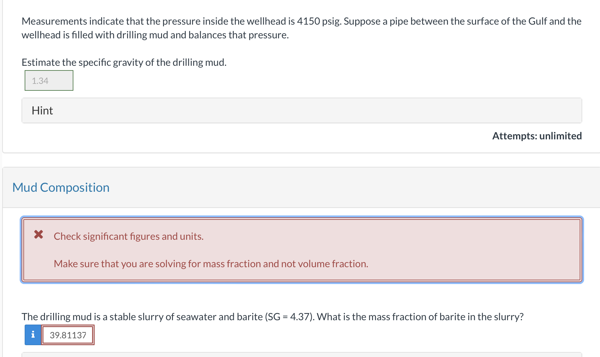Click the mass fraction versus volume fraction warning
600x357 pixels.
point(211,264)
